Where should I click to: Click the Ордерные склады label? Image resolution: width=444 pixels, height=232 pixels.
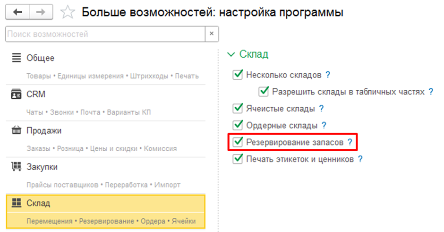282,125
